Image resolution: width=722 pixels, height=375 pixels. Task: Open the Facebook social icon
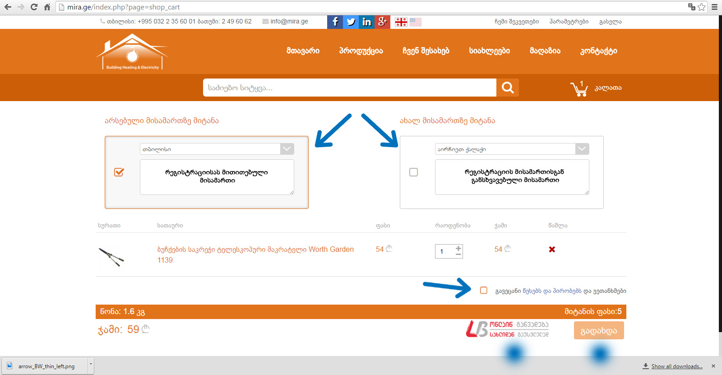pyautogui.click(x=335, y=22)
